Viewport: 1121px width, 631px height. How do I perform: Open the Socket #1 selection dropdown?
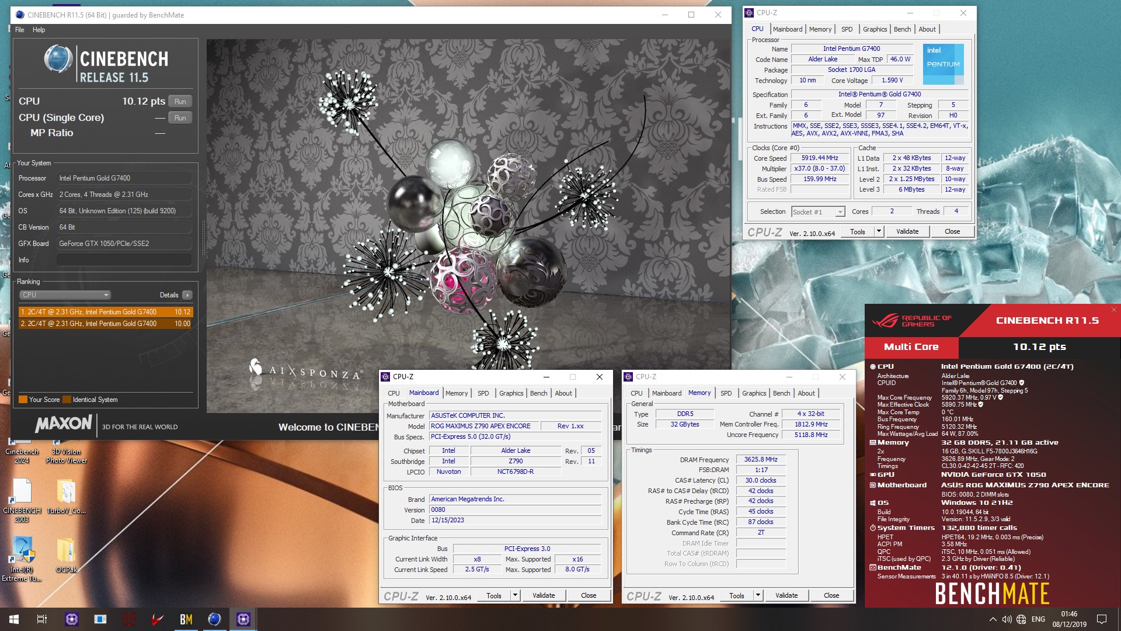coord(818,212)
